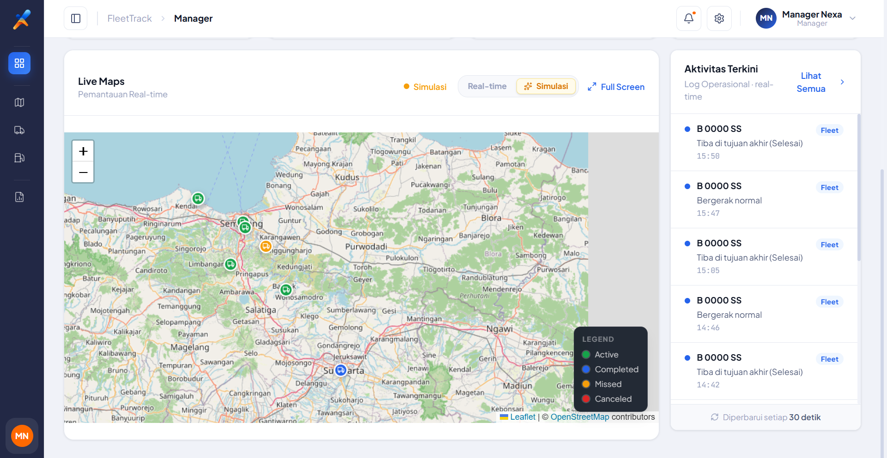Viewport: 887px width, 458px height.
Task: Expand the Manager Nexa profile dropdown
Action: tap(853, 18)
